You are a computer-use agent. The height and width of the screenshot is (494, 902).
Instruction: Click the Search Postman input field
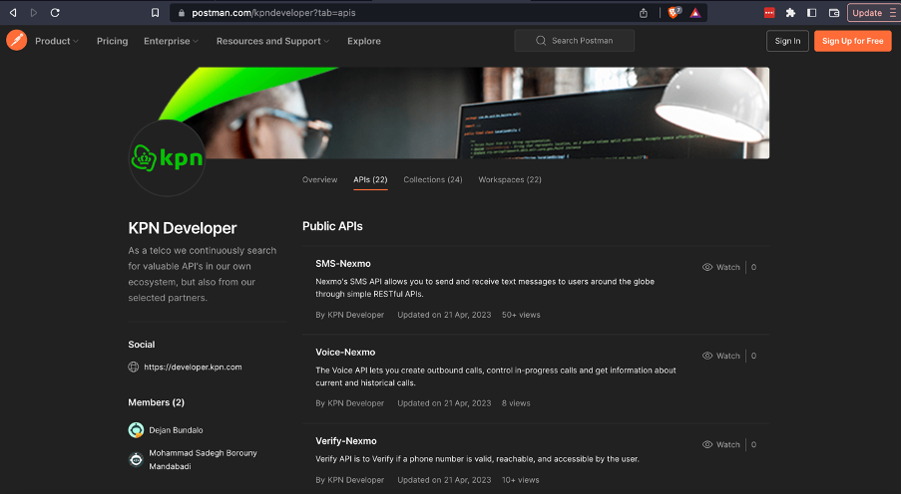(x=574, y=41)
